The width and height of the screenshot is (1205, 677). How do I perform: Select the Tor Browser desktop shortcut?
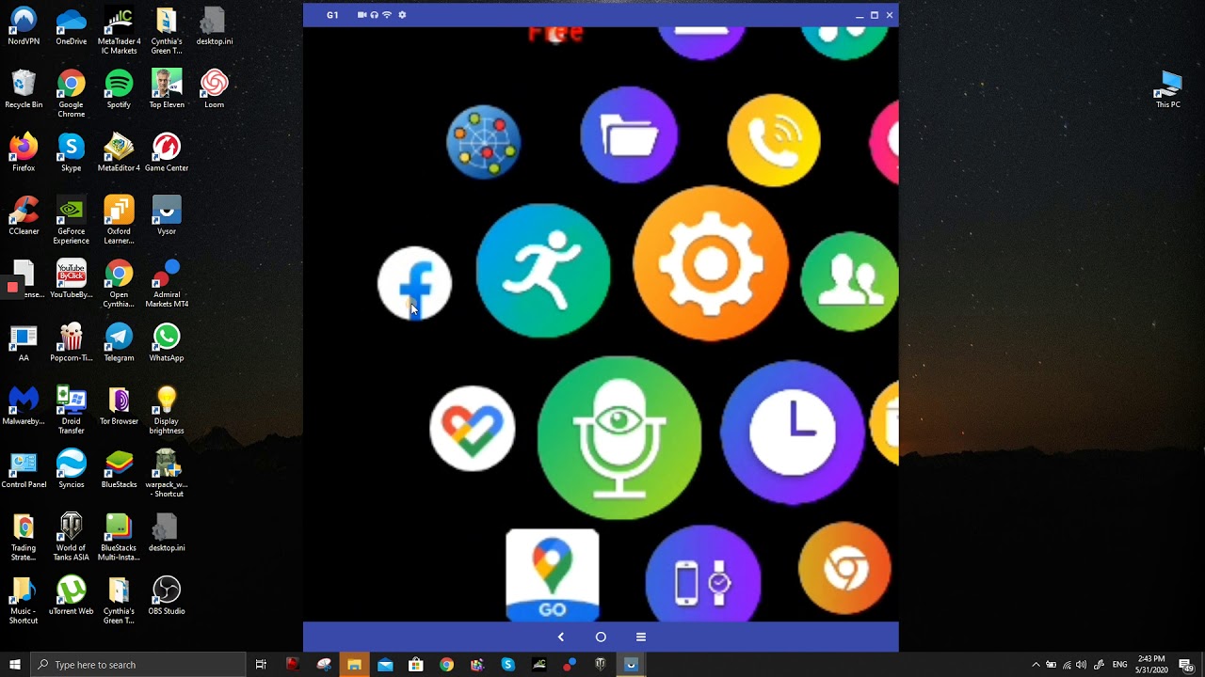point(119,406)
